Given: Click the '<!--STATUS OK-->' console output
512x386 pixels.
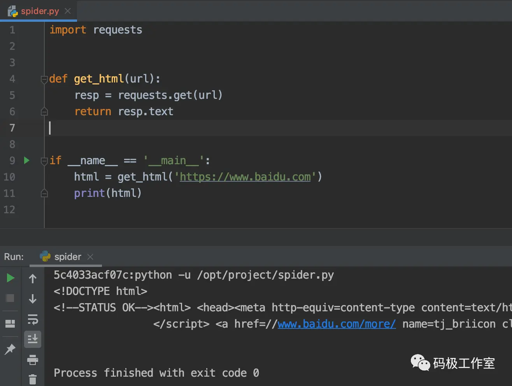Looking at the screenshot, I should (x=103, y=307).
